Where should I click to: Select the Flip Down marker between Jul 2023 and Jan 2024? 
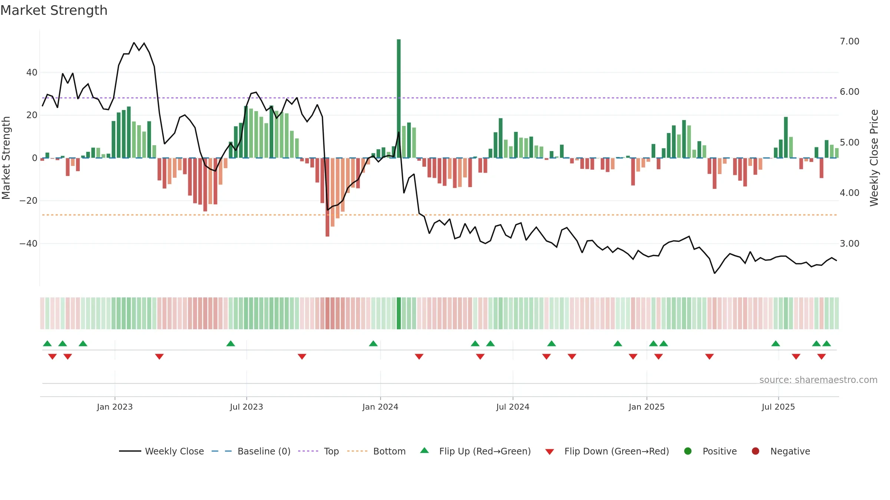(x=302, y=357)
